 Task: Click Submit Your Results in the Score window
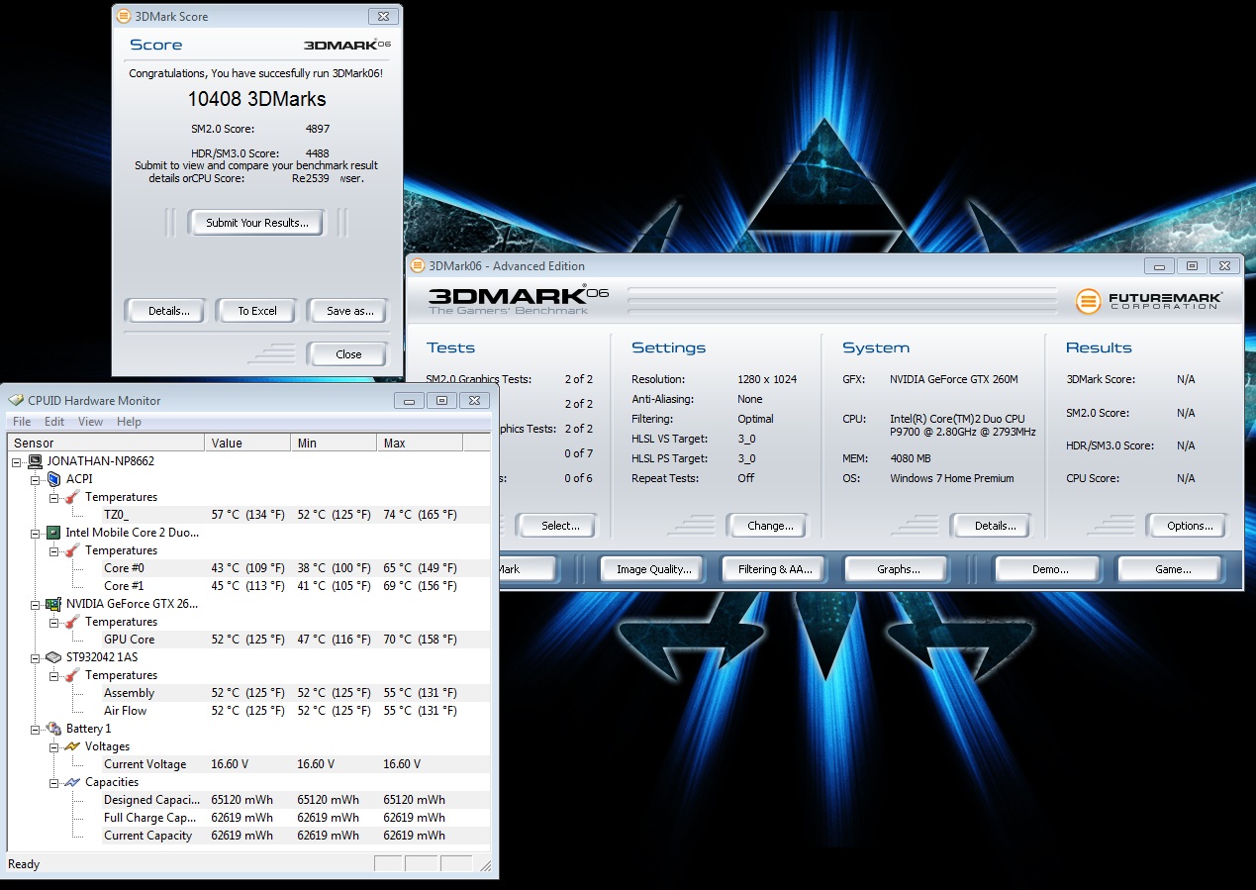tap(257, 223)
